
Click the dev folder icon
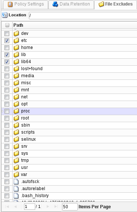[x=16, y=33]
